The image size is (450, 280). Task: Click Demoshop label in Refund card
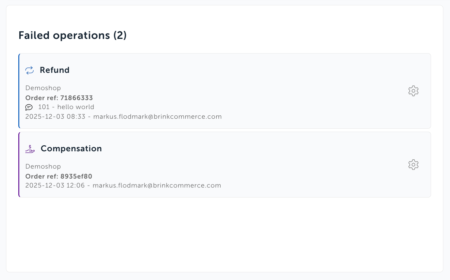click(x=43, y=88)
